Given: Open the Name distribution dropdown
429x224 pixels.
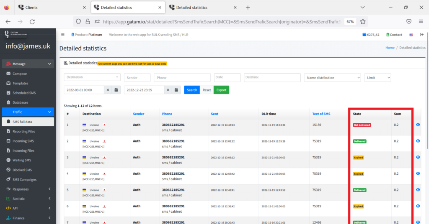Looking at the screenshot, I should point(332,77).
